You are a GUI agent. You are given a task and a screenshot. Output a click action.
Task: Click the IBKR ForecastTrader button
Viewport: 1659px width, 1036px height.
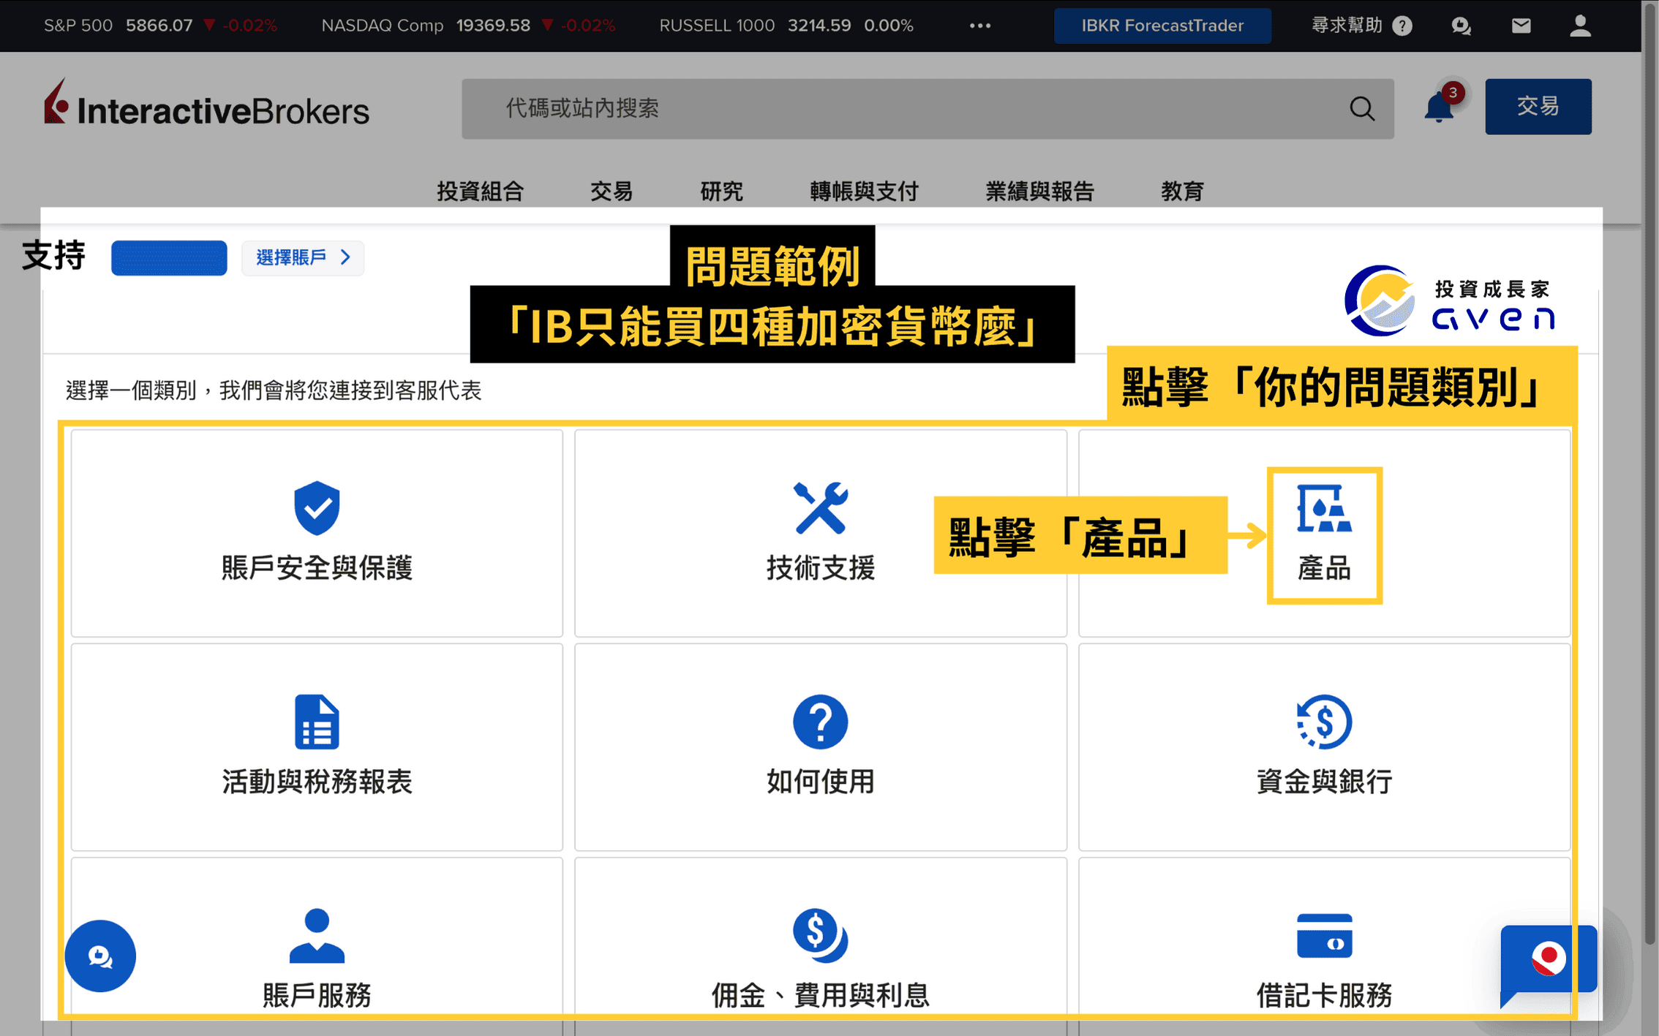coord(1162,26)
